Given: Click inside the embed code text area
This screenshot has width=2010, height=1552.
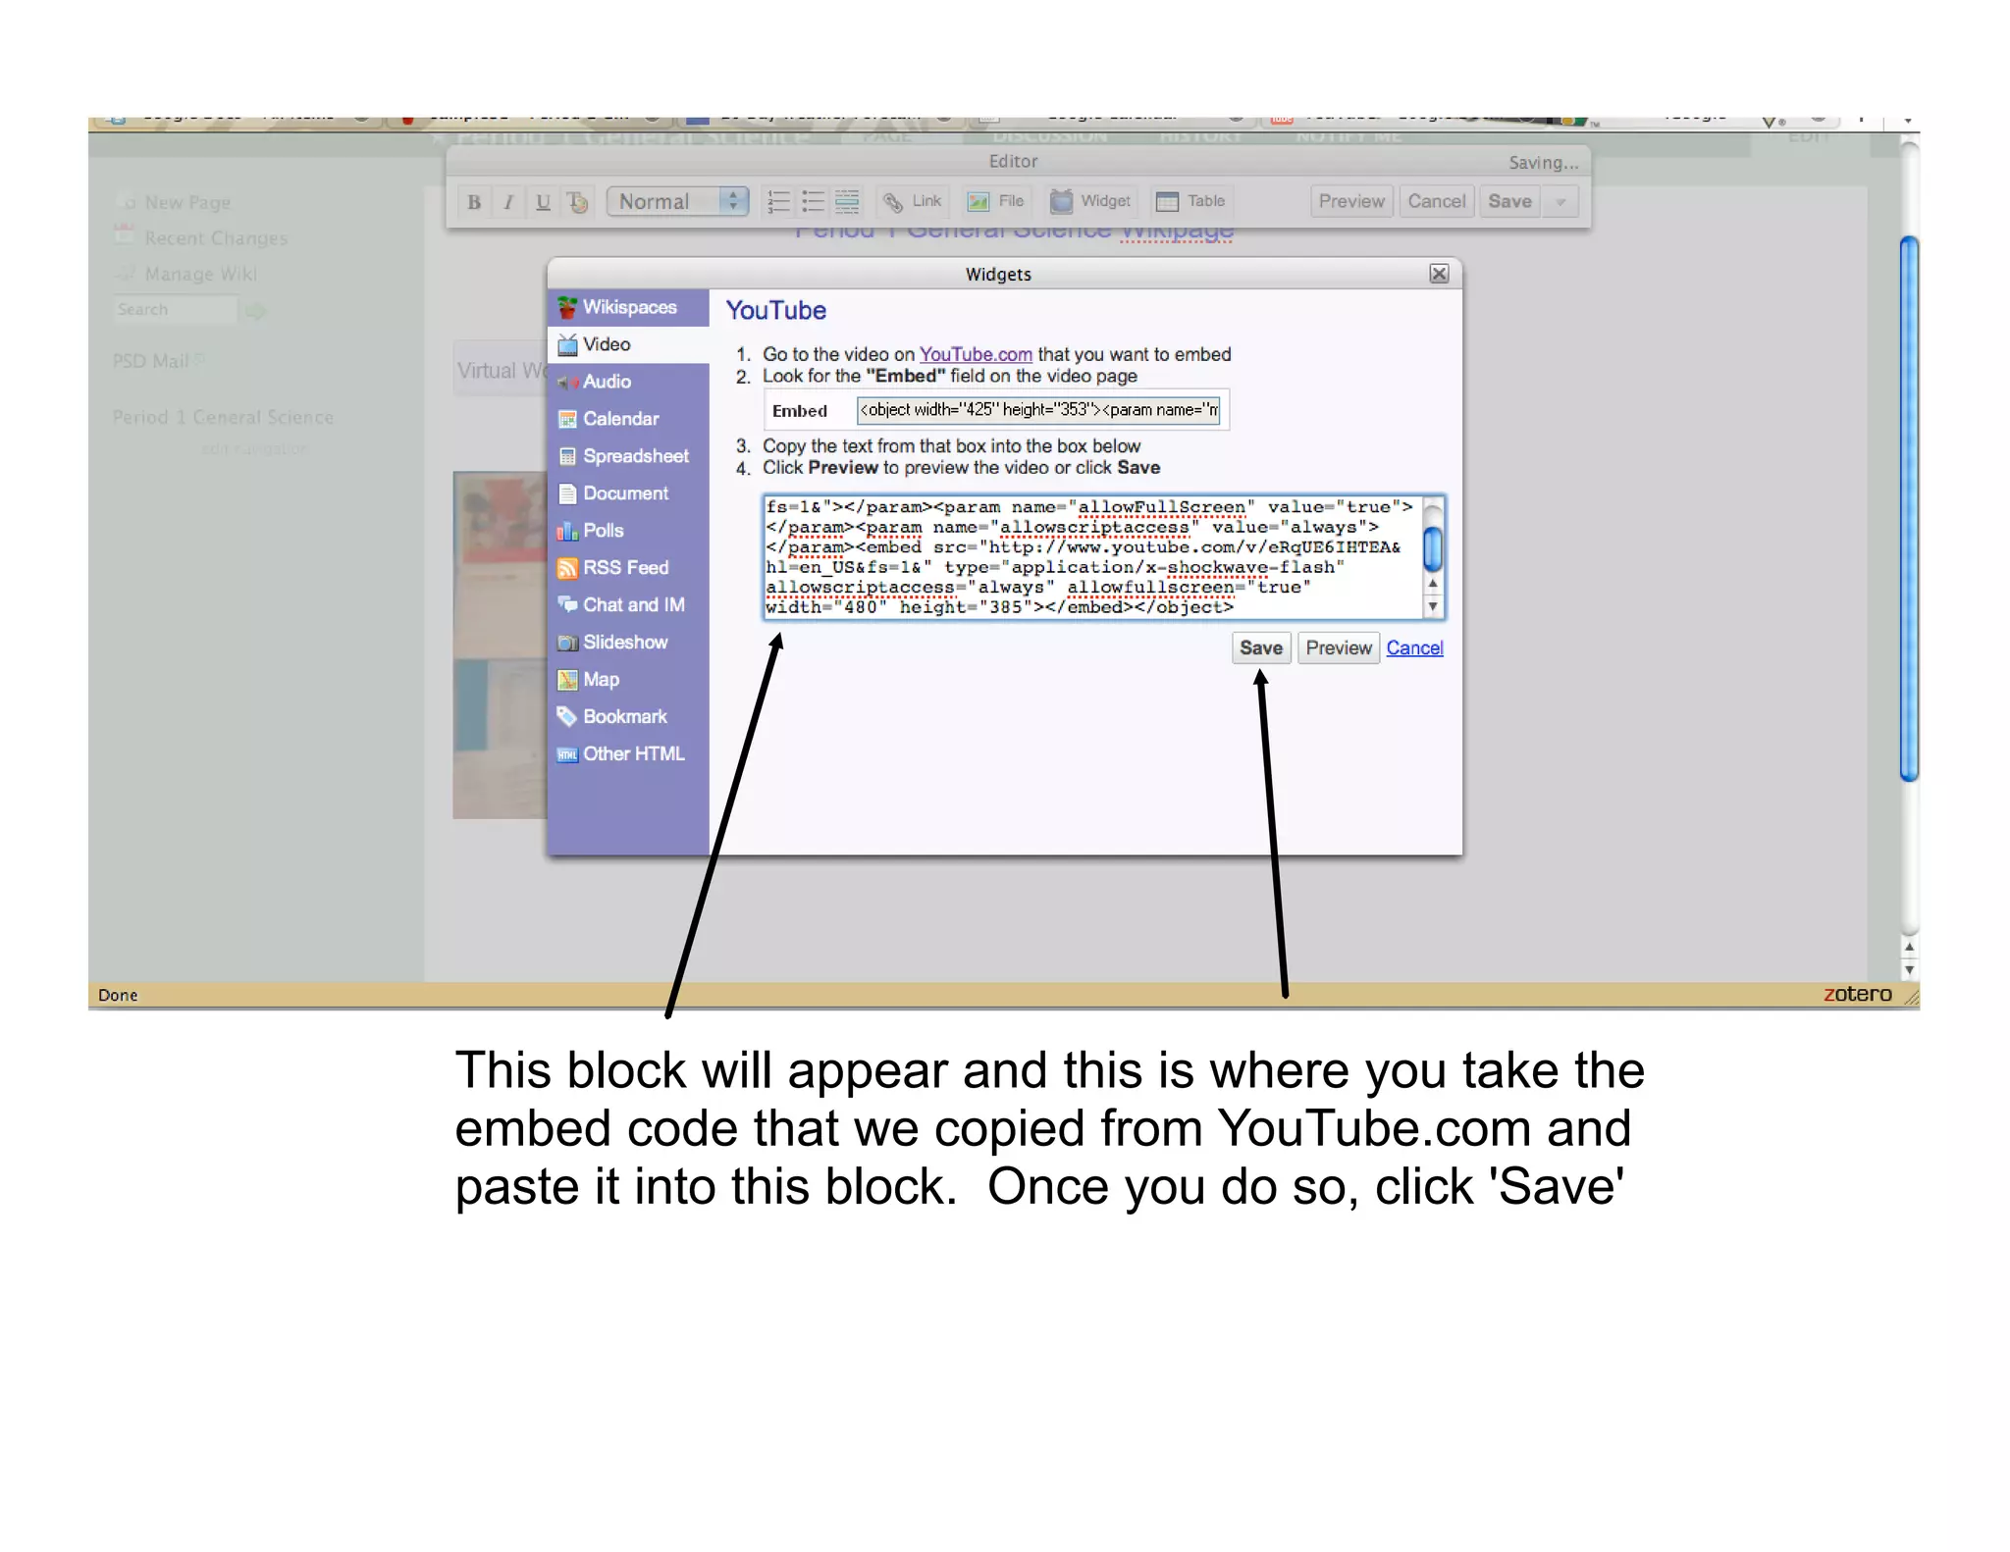Looking at the screenshot, I should (x=1092, y=557).
